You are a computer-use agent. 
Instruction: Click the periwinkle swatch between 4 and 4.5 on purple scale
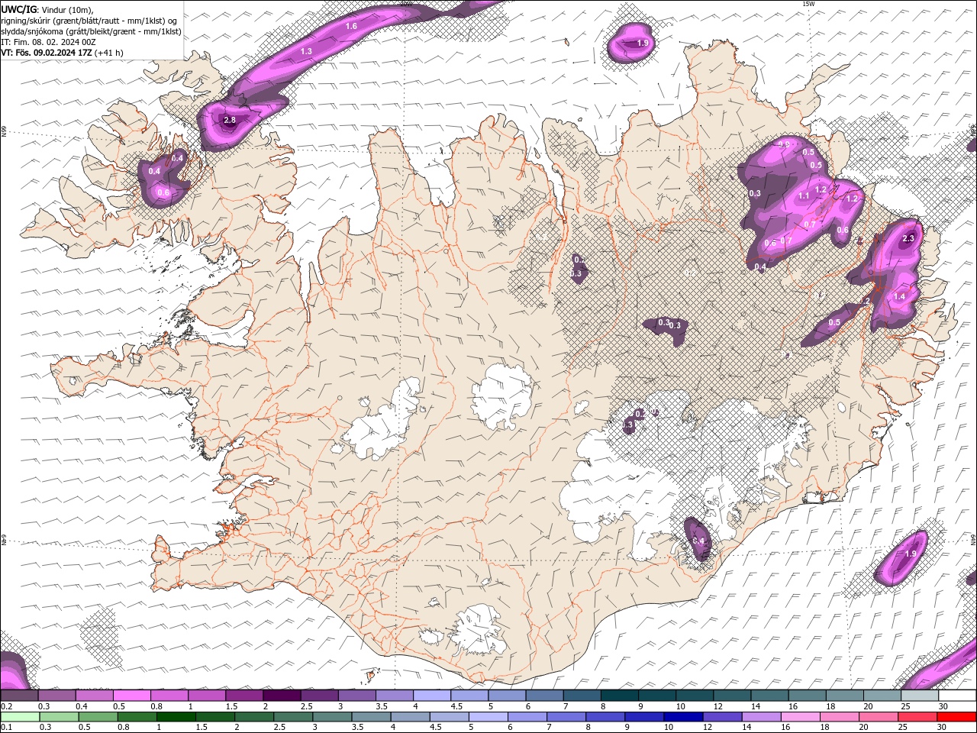click(431, 696)
